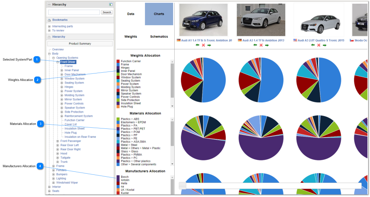This screenshot has width=370, height=197.
Task: Select Door Mechanism tree item
Action: (x=75, y=75)
